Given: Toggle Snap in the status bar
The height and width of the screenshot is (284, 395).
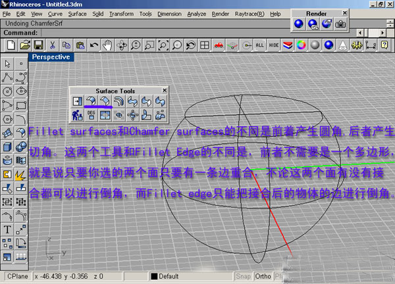Looking at the screenshot, I should 244,276.
